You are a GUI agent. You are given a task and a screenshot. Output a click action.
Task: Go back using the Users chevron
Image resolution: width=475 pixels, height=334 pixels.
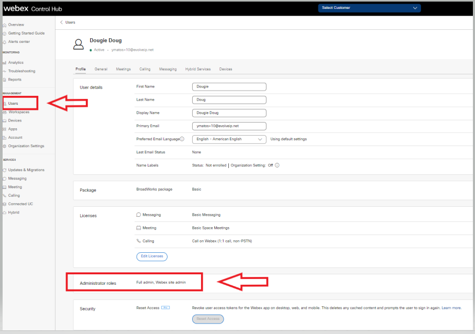tap(62, 23)
